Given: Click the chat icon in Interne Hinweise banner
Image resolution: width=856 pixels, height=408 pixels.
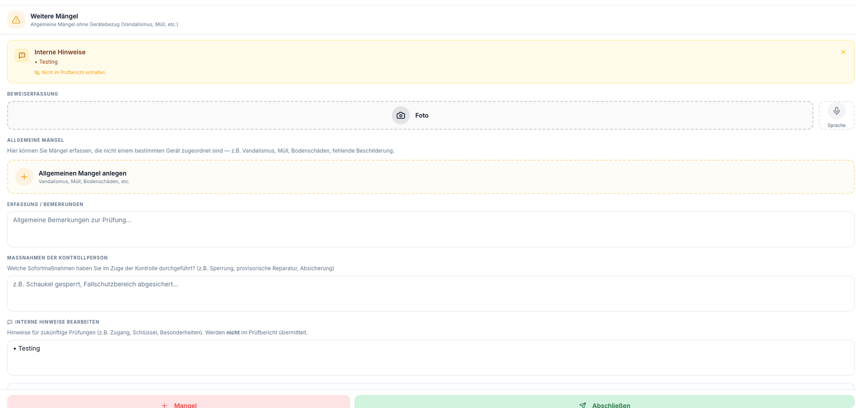Looking at the screenshot, I should pyautogui.click(x=22, y=56).
